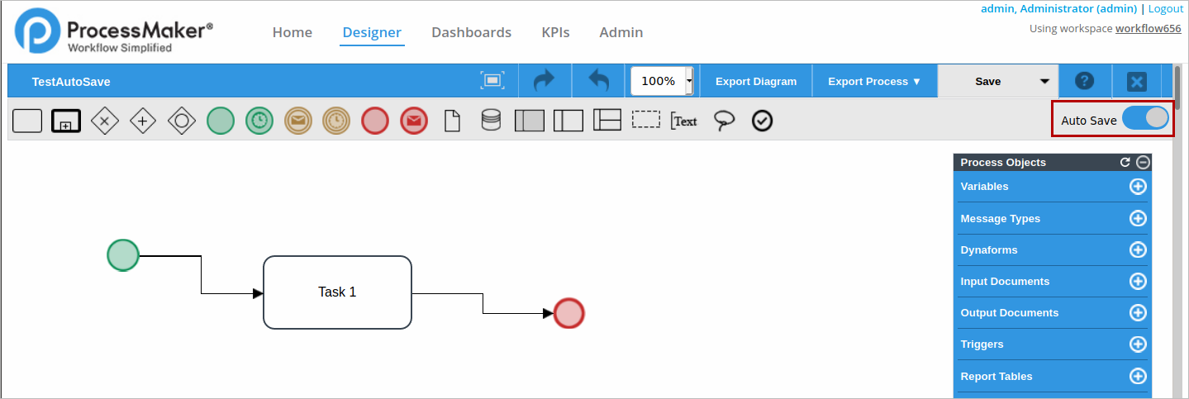Select the exclusive gateway shape
Screen dimensions: 1189x399
(105, 121)
